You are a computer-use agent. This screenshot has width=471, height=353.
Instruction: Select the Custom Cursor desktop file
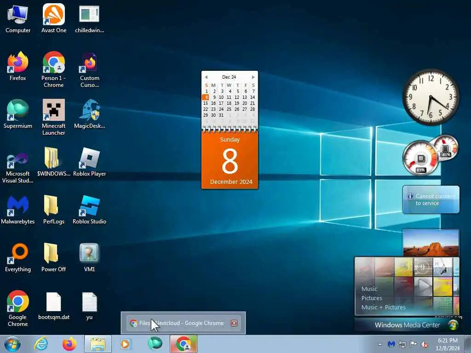90,70
